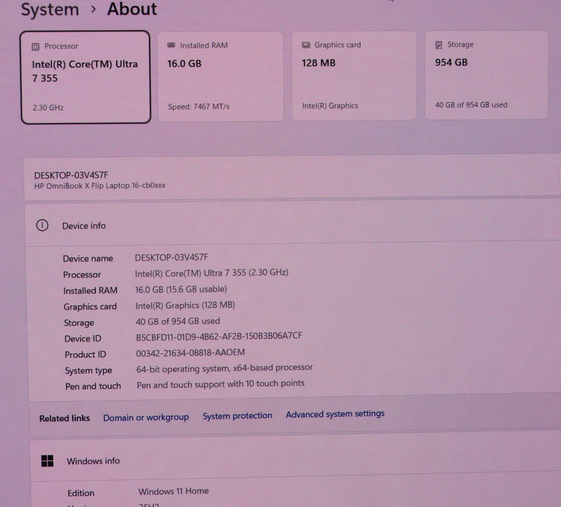Go back to System breadcrumb
Image resolution: width=561 pixels, height=507 pixels.
pyautogui.click(x=50, y=9)
